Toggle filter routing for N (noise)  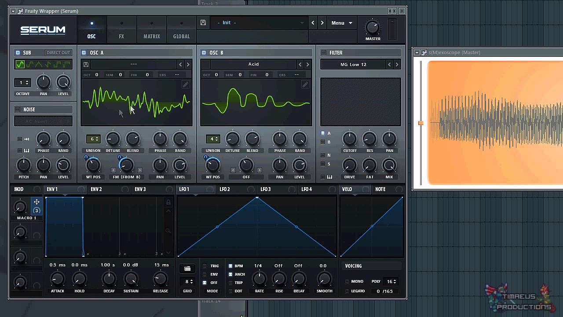coord(323,155)
